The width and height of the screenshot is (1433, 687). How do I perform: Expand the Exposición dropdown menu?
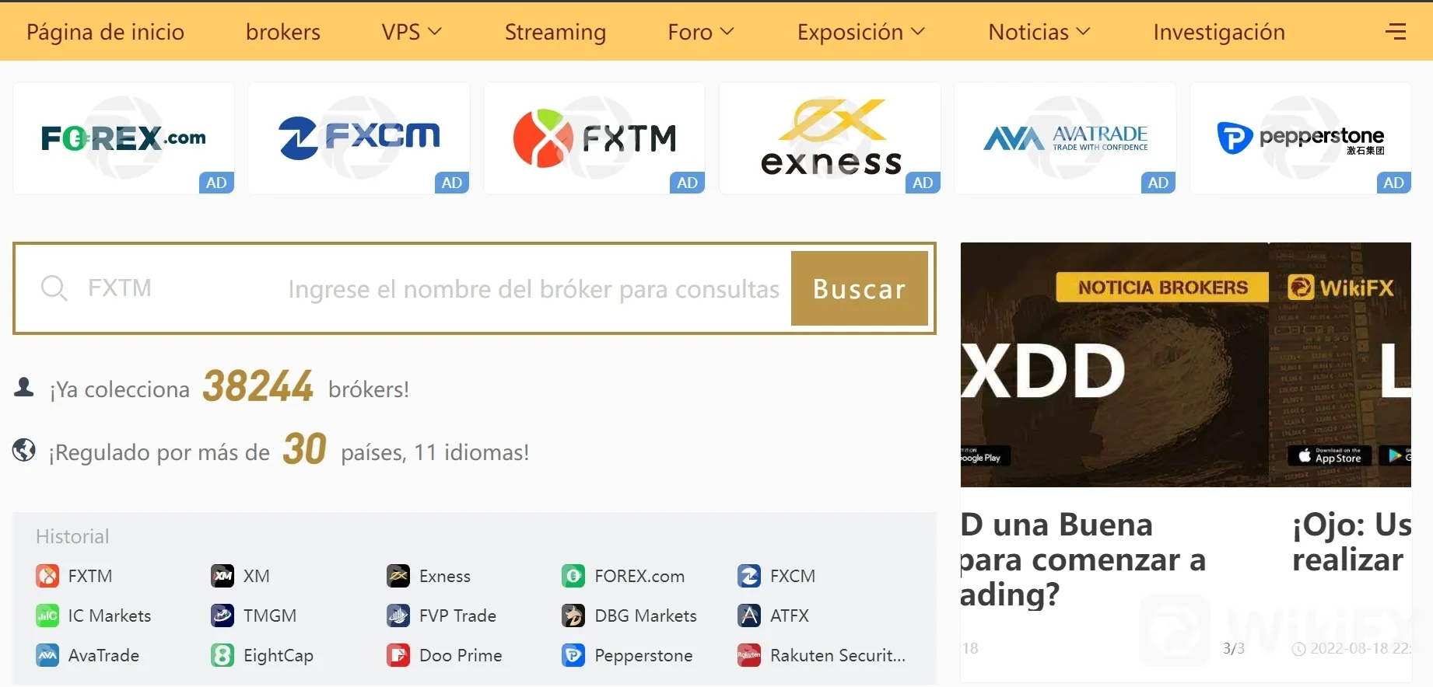pos(861,32)
